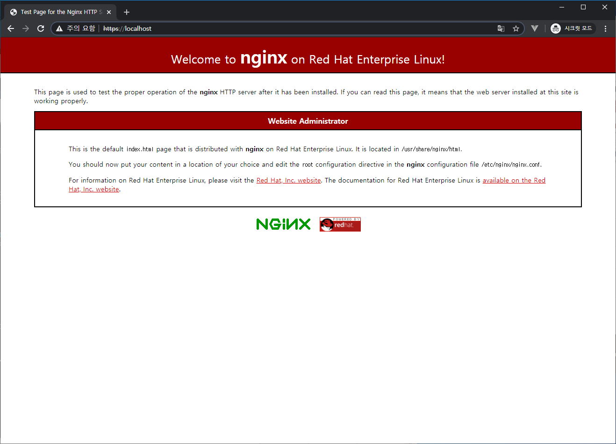Go forward with the forward arrow

click(26, 28)
